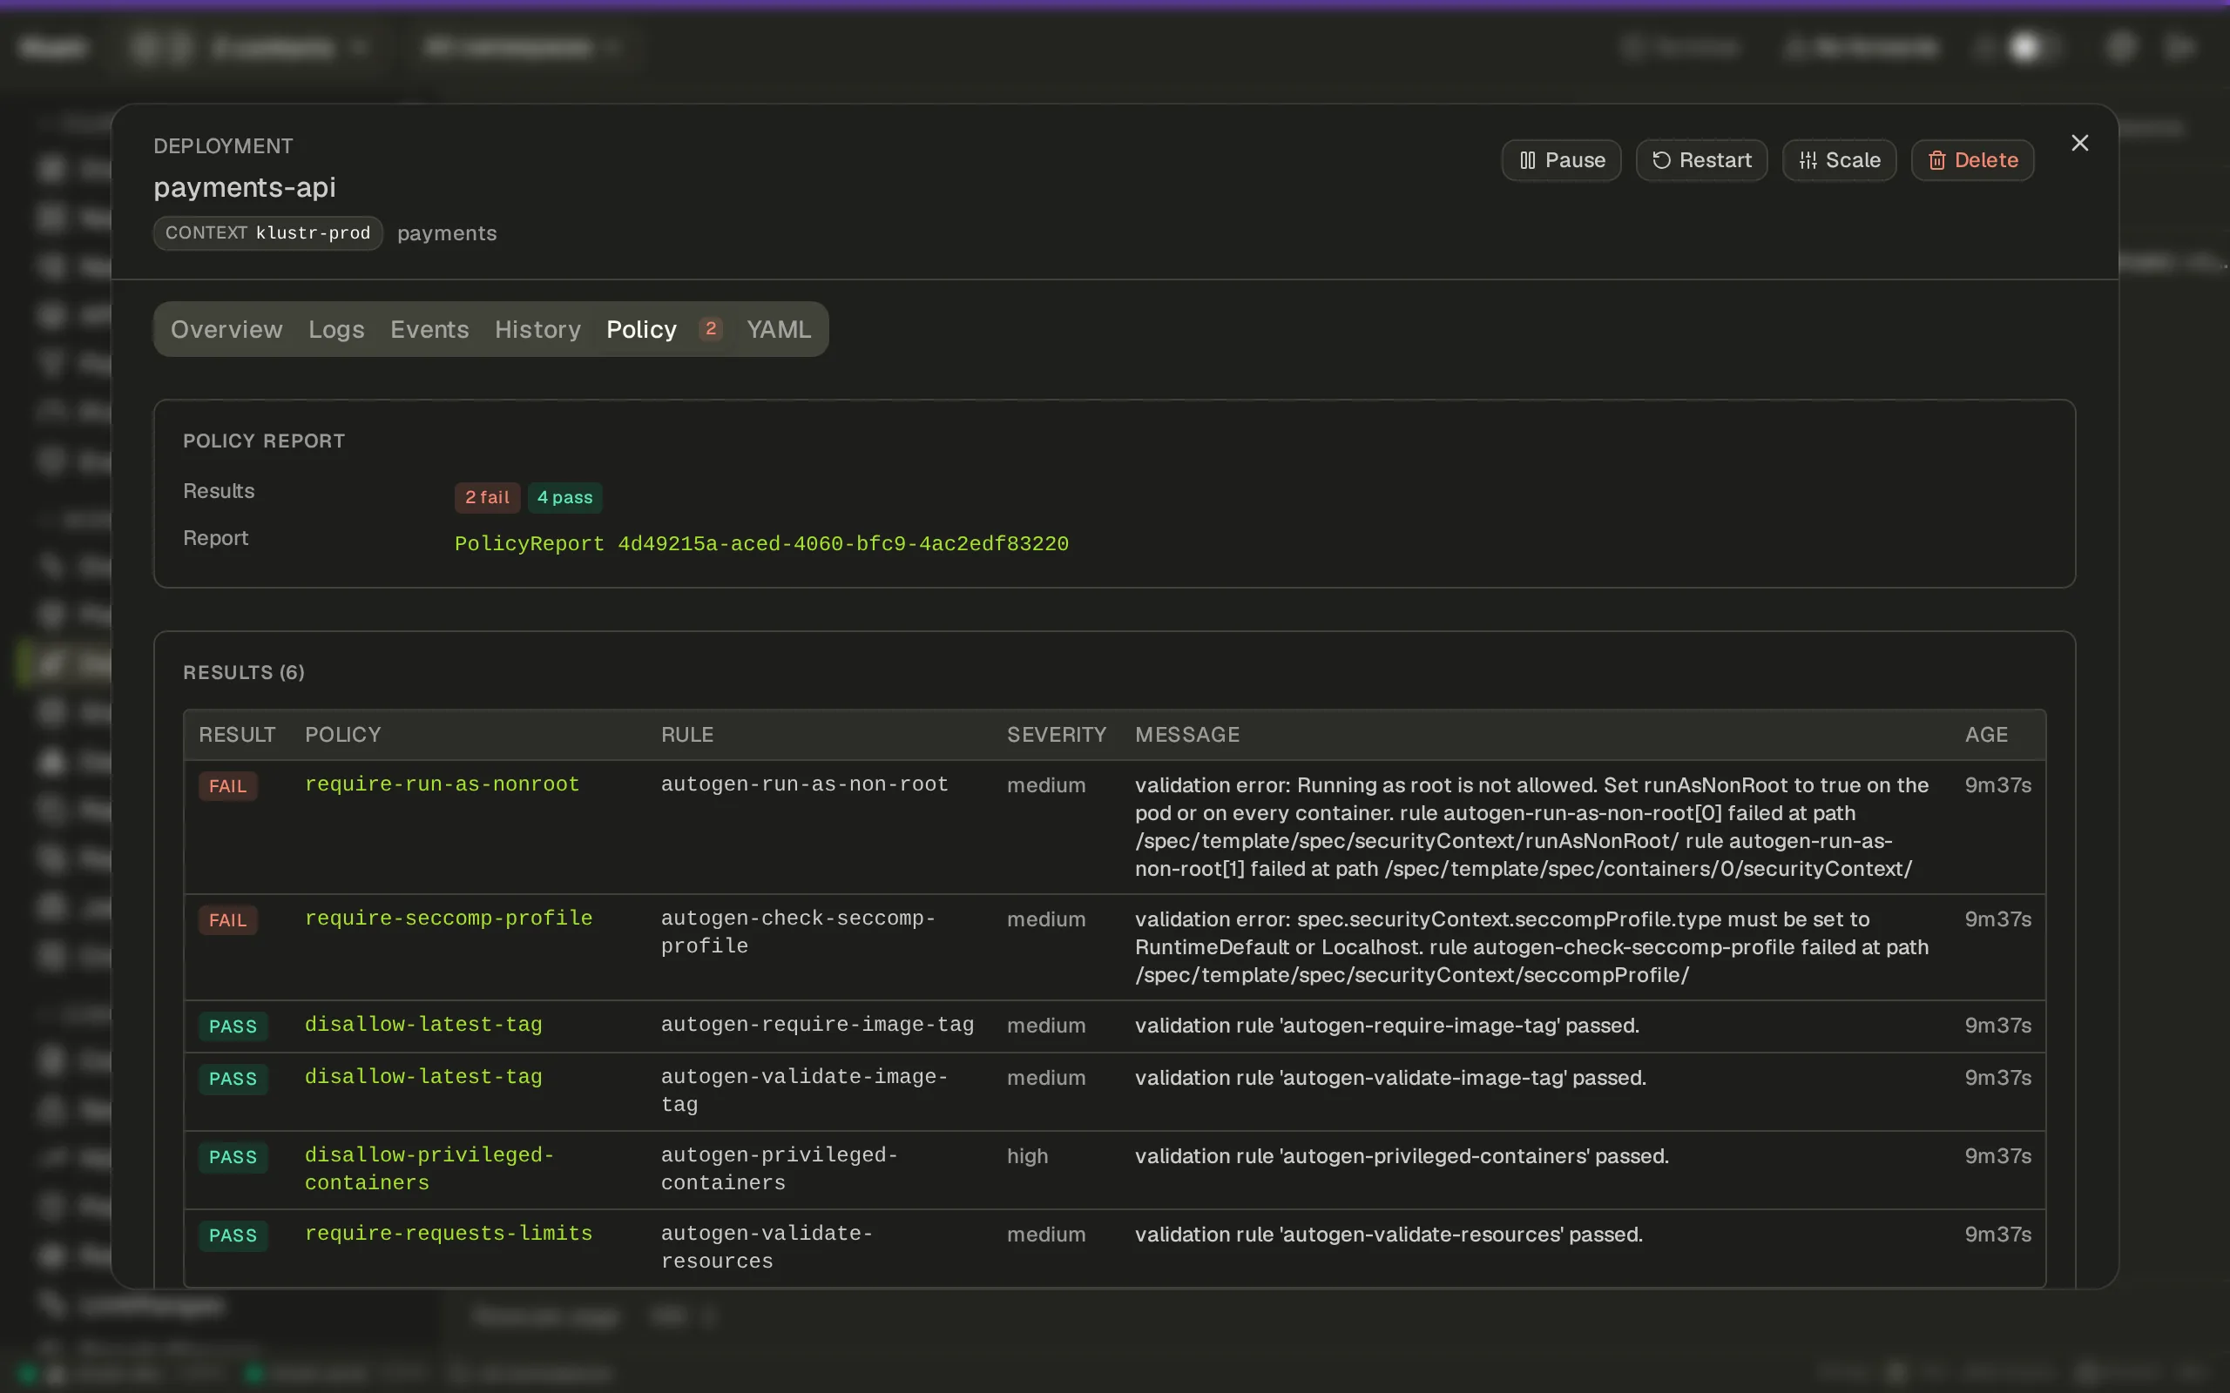Open the Scale deployment dialog

point(1839,160)
